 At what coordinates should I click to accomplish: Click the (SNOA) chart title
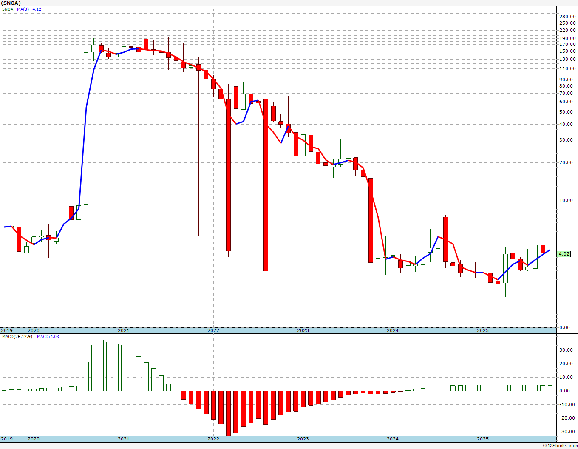pyautogui.click(x=11, y=3)
